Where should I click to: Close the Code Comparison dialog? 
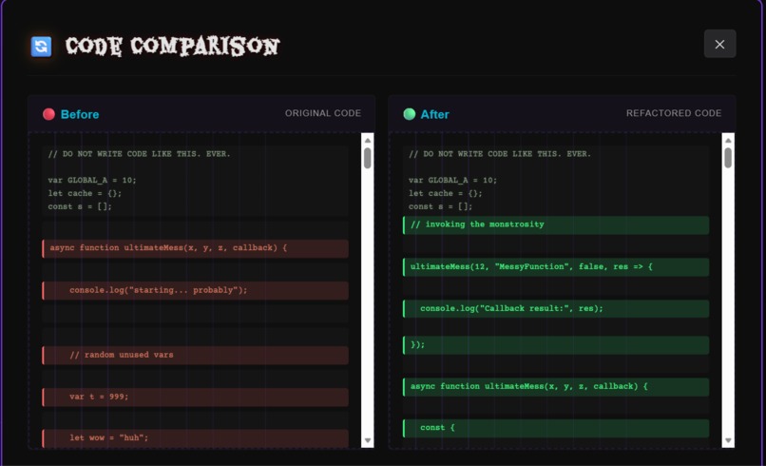coord(719,44)
